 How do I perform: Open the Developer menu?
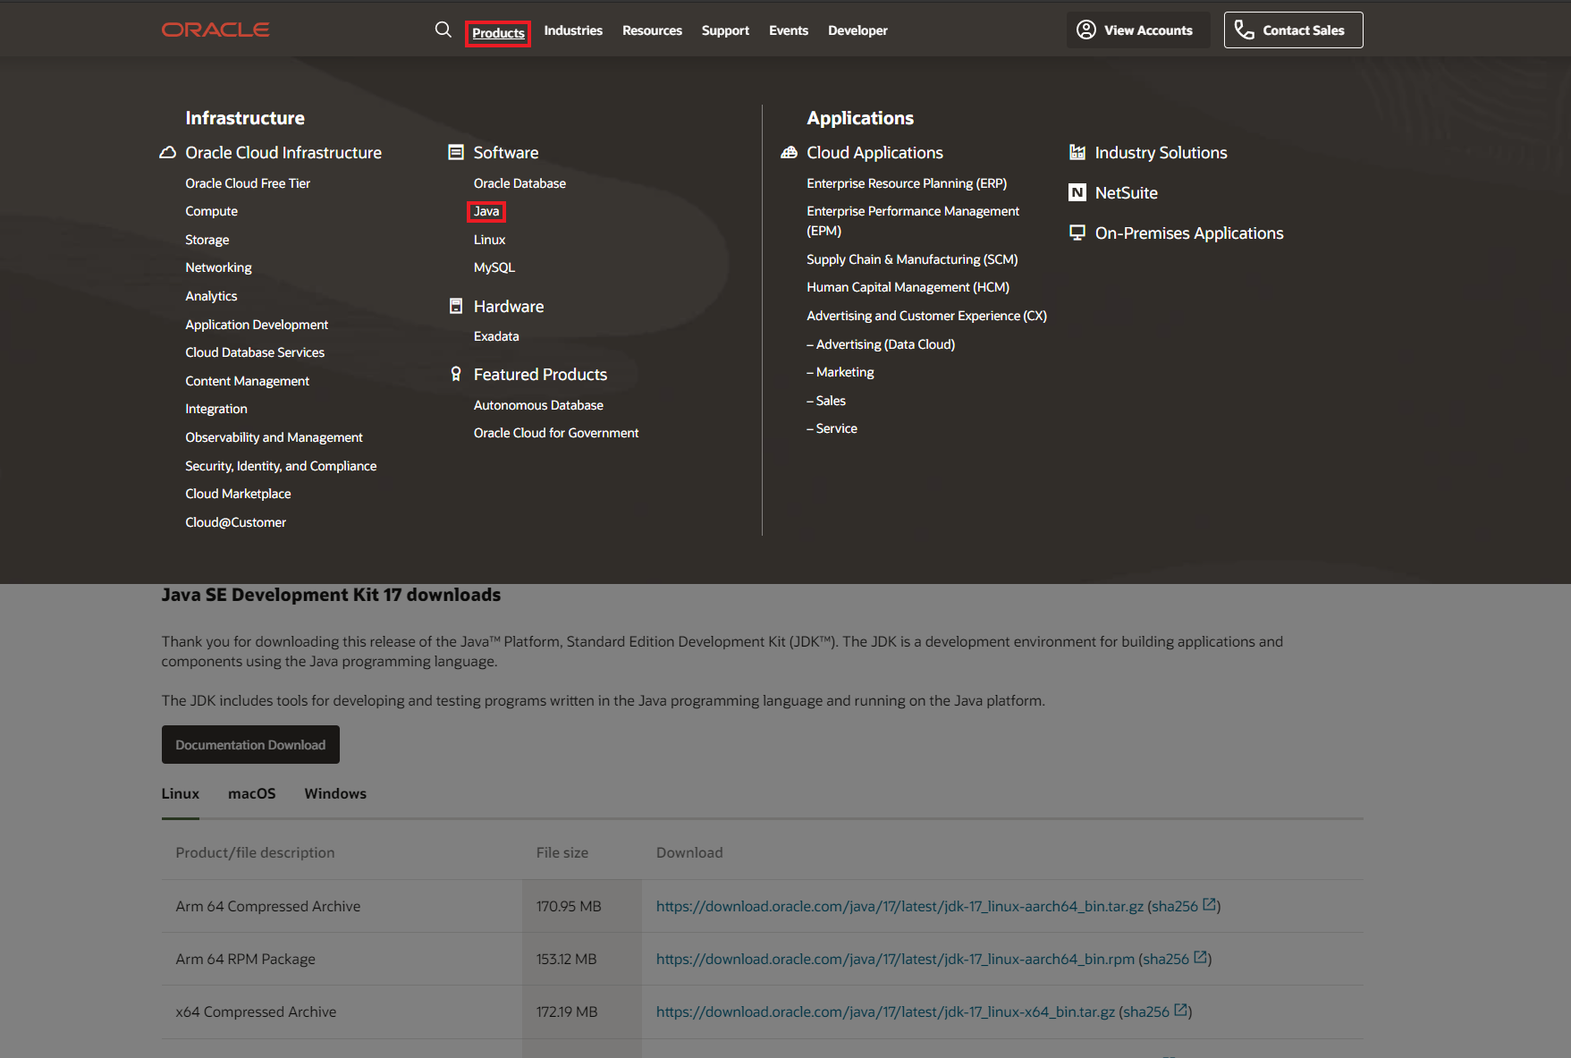857,30
